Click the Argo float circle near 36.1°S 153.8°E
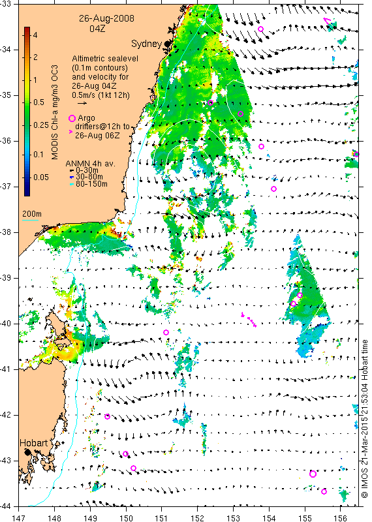The image size is (372, 522). click(x=262, y=146)
